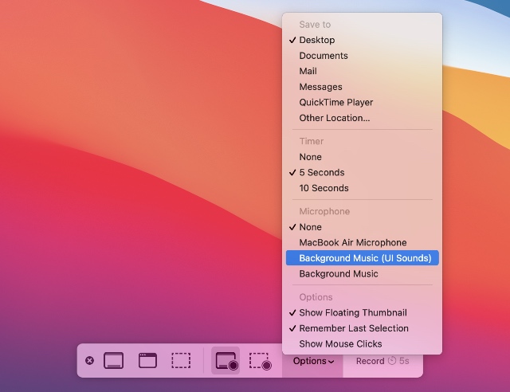Choose Background Music (UI Sounds) microphone
Screen dimensions: 510x392
coord(363,258)
